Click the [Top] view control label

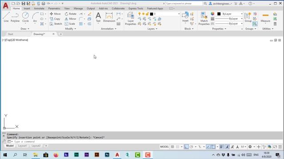tap(8, 40)
